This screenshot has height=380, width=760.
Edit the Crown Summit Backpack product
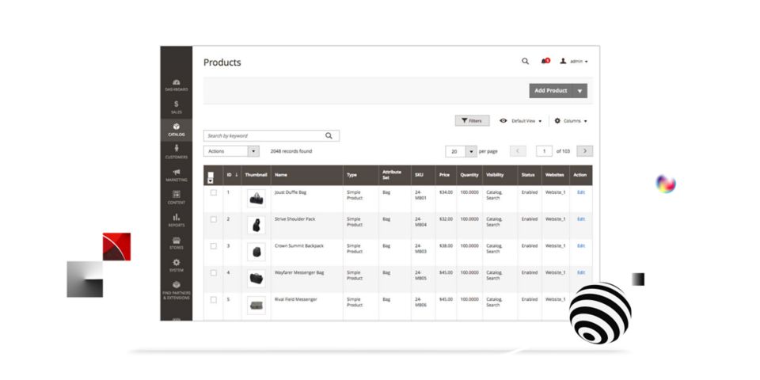(x=580, y=245)
